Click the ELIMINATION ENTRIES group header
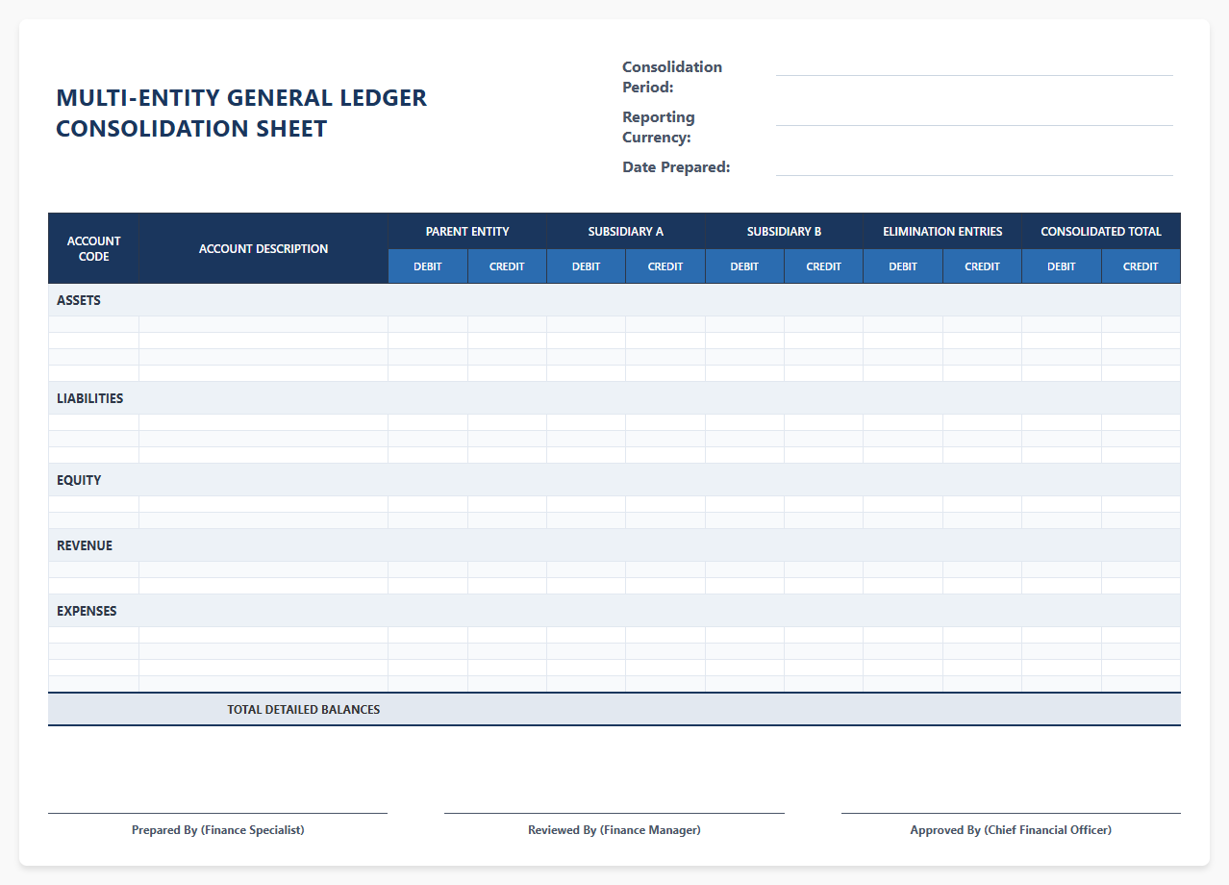 point(942,231)
